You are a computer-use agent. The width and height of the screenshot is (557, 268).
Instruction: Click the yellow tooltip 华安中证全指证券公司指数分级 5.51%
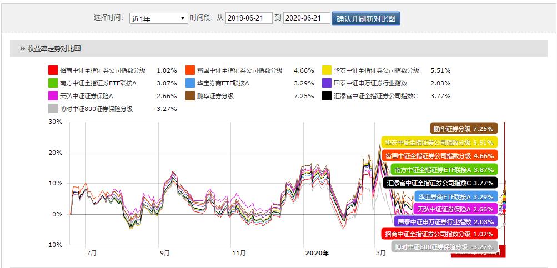coord(439,143)
